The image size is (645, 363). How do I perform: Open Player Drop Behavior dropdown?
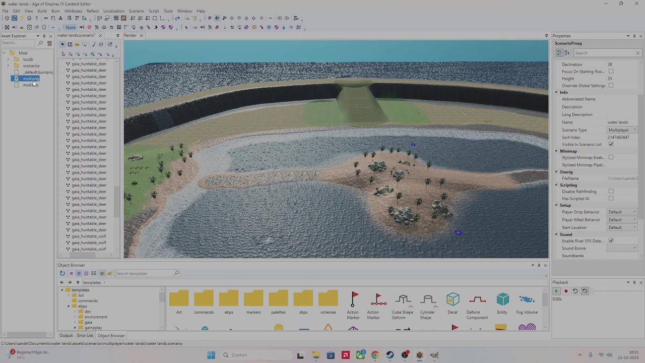622,212
